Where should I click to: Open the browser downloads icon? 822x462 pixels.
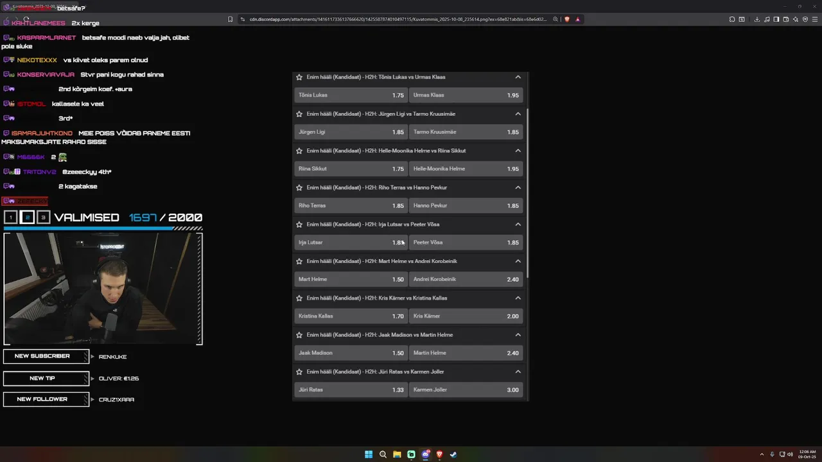click(x=757, y=19)
